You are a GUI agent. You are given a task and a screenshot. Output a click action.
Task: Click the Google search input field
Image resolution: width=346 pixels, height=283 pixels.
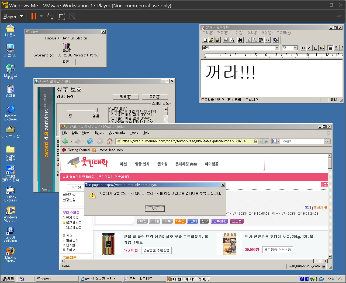tap(301, 141)
